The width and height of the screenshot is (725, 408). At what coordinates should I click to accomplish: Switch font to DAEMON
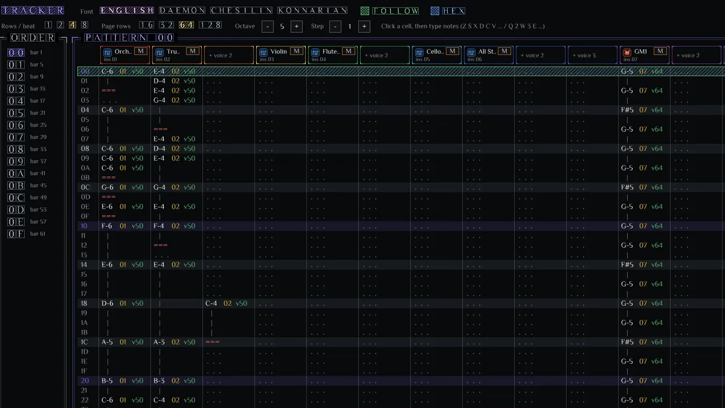tap(182, 10)
